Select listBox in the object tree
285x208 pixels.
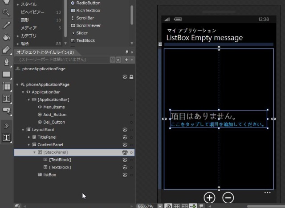click(x=49, y=175)
